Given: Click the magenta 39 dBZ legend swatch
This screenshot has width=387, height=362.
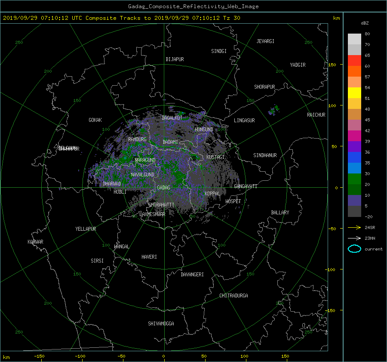Looking at the screenshot, I should 354,136.
